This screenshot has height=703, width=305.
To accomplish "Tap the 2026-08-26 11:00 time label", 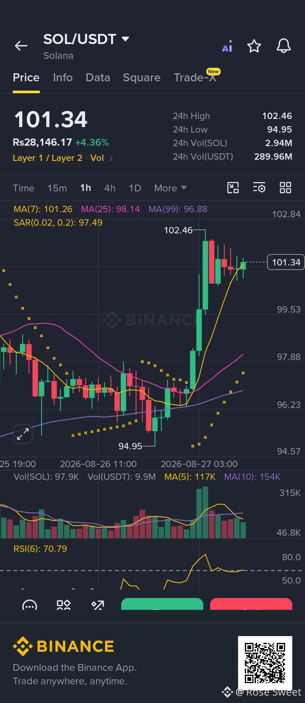I will (98, 464).
